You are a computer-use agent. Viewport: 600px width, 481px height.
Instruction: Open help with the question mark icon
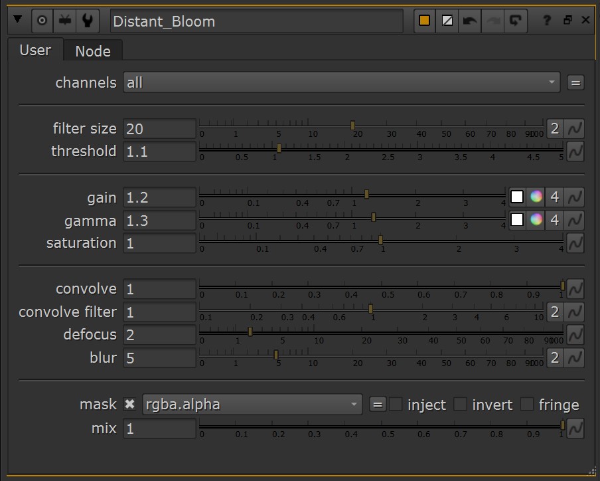pyautogui.click(x=547, y=21)
